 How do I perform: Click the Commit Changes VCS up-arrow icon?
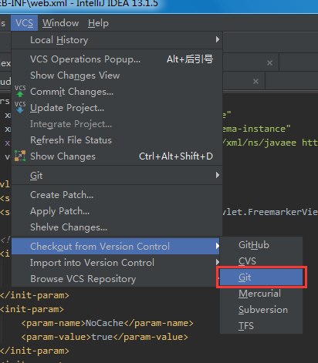(20, 91)
